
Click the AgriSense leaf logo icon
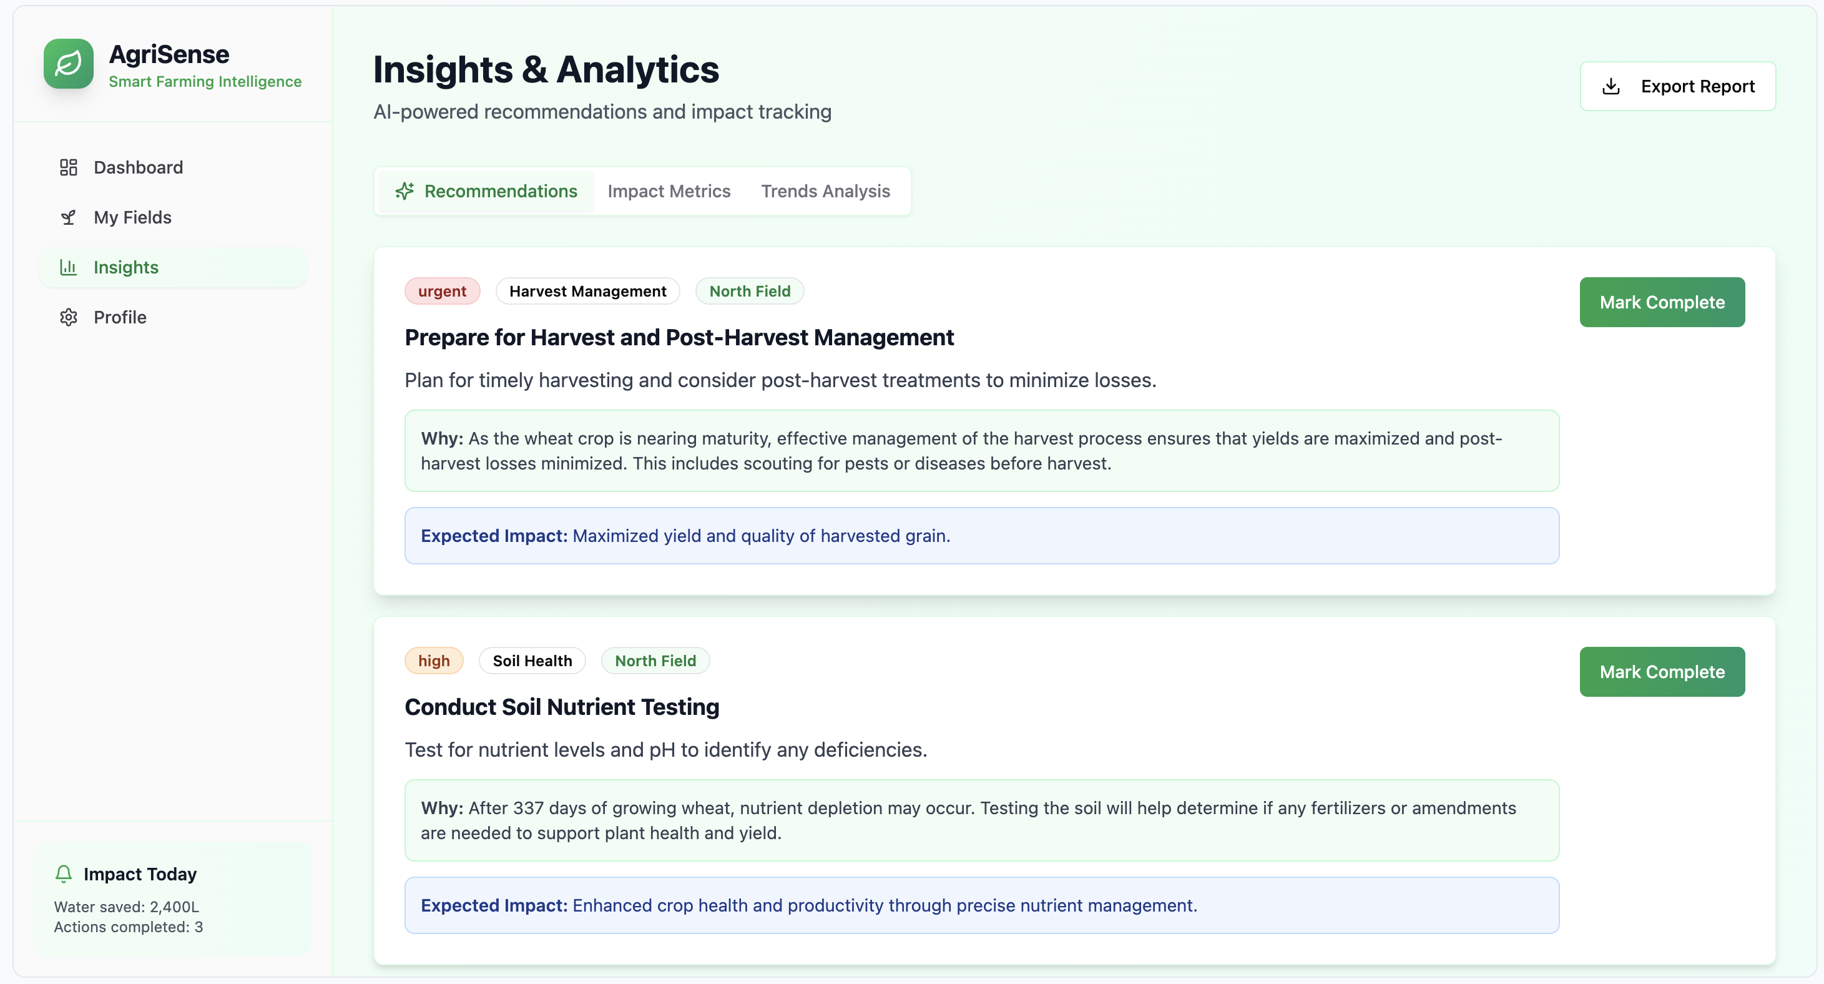tap(69, 64)
